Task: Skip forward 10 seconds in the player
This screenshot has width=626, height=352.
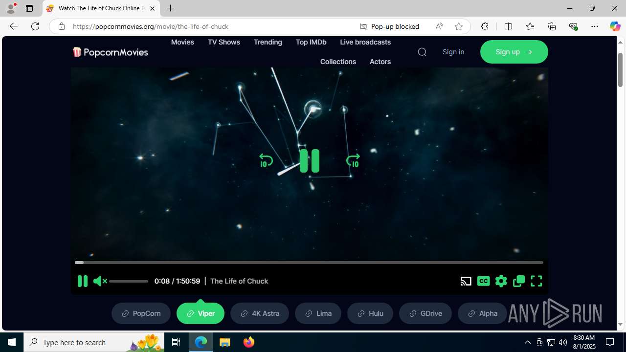Action: [x=353, y=161]
